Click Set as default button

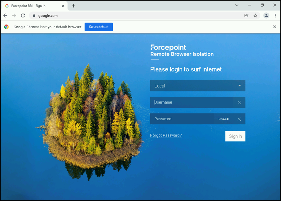click(x=99, y=27)
